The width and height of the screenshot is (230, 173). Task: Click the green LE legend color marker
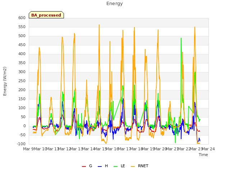click(116, 167)
